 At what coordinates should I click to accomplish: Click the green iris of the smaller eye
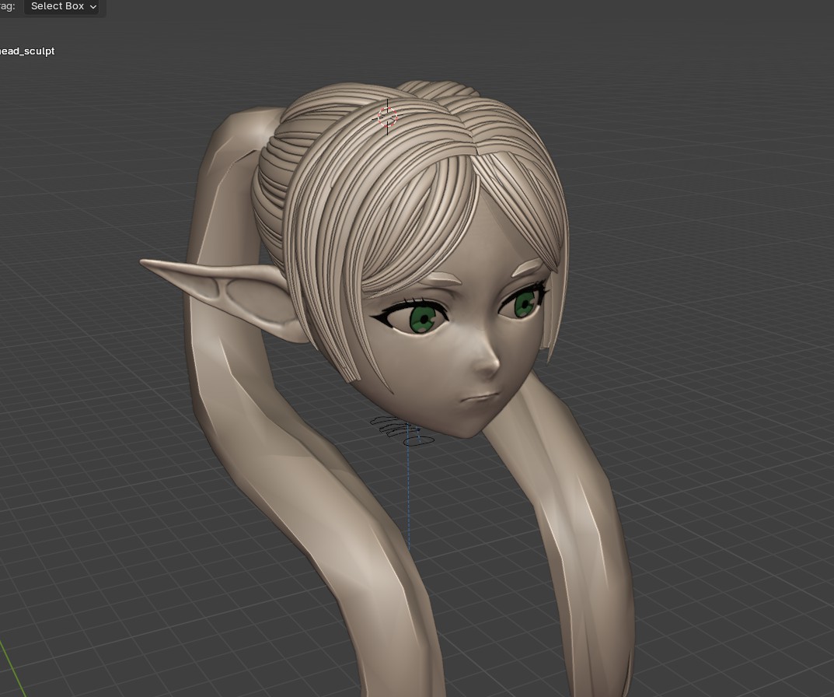(x=527, y=303)
